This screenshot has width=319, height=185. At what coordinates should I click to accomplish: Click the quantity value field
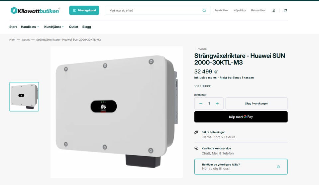click(209, 104)
